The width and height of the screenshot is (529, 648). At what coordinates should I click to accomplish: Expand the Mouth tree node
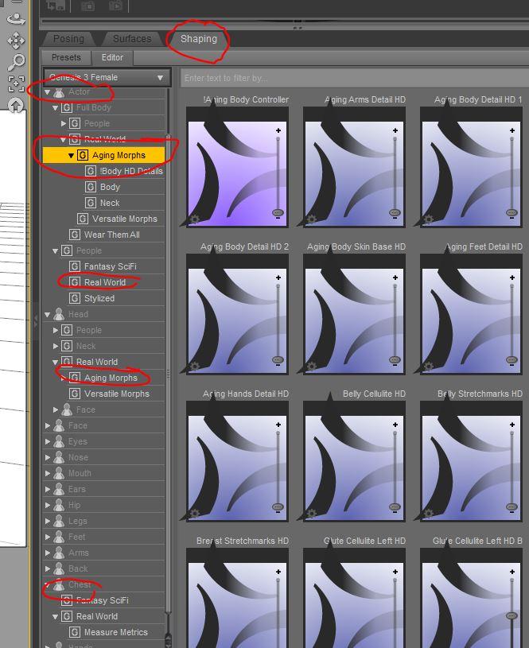click(x=47, y=474)
